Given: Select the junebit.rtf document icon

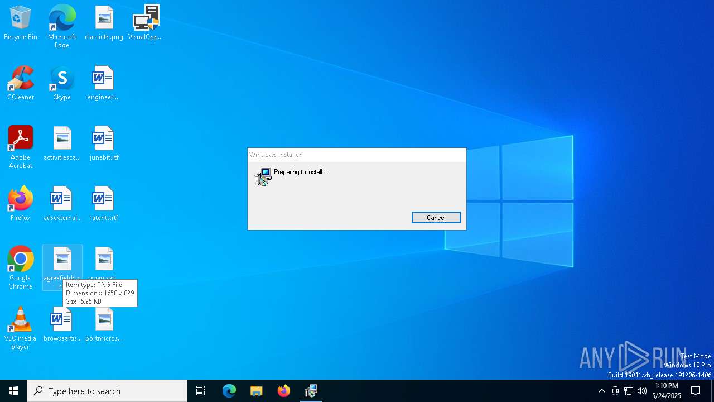Looking at the screenshot, I should click(104, 144).
